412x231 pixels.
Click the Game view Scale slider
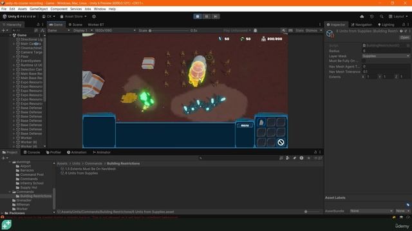pyautogui.click(x=169, y=31)
